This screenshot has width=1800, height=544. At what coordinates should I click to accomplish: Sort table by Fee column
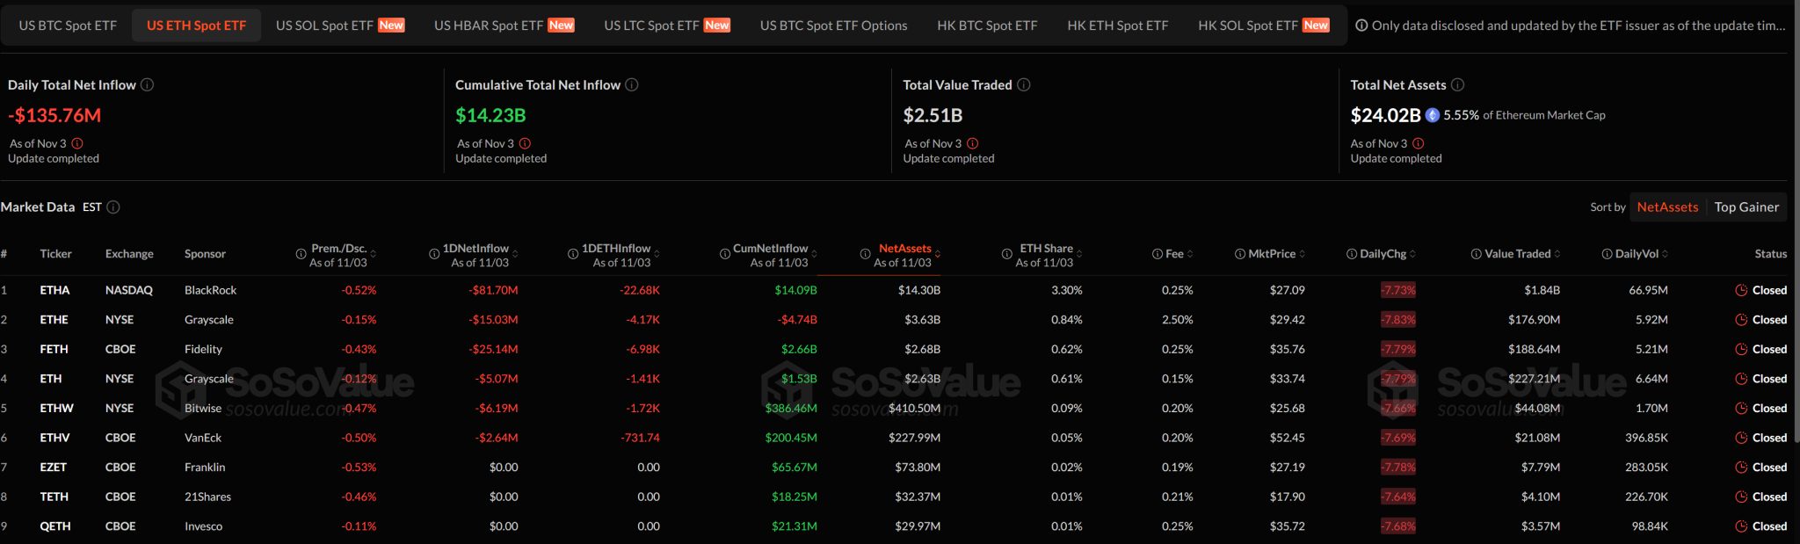point(1174,254)
